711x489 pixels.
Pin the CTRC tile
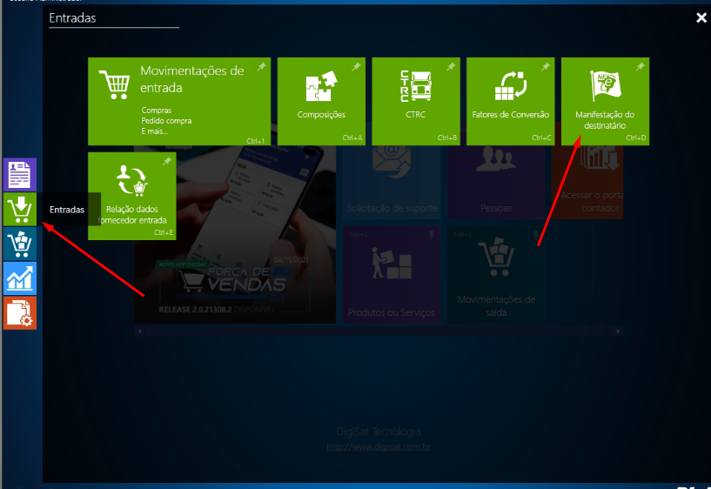(451, 67)
